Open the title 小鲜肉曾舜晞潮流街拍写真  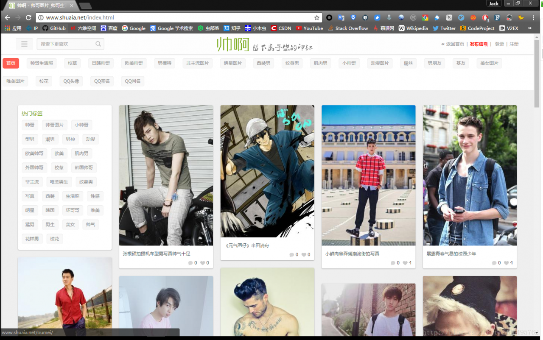[352, 254]
